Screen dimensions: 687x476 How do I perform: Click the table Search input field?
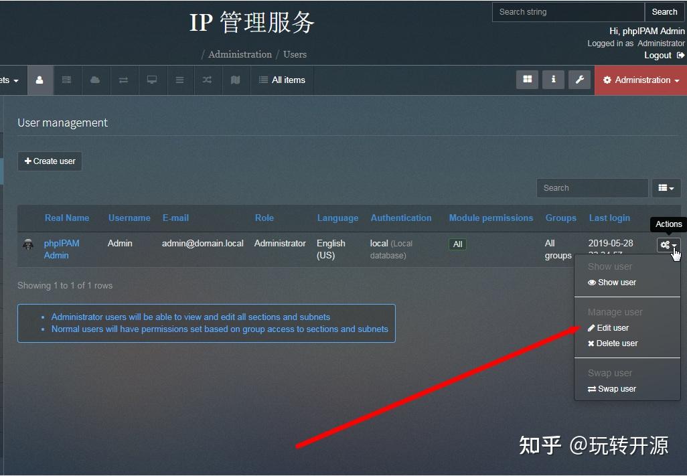coord(592,188)
